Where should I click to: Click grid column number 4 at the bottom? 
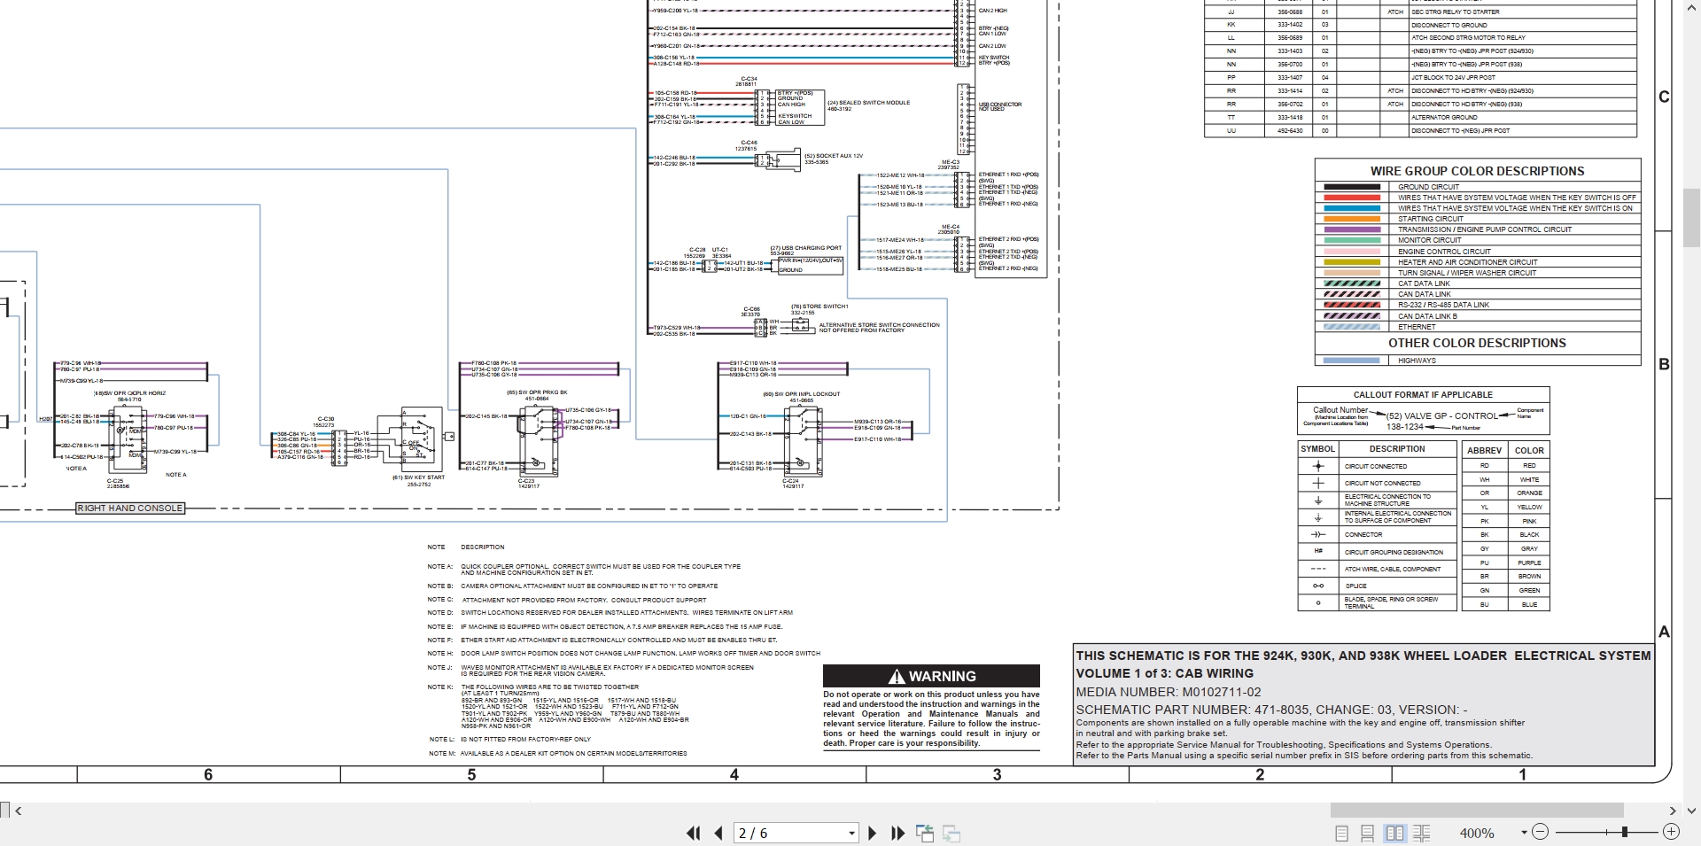tap(734, 775)
